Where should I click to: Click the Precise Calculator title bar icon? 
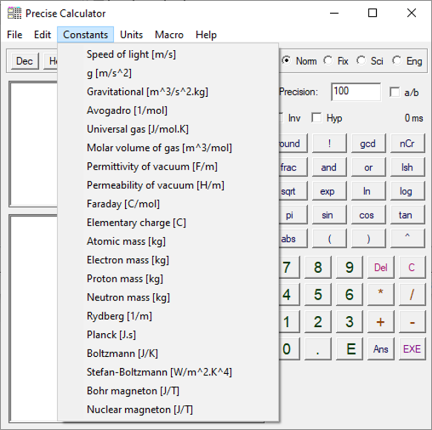(x=14, y=13)
